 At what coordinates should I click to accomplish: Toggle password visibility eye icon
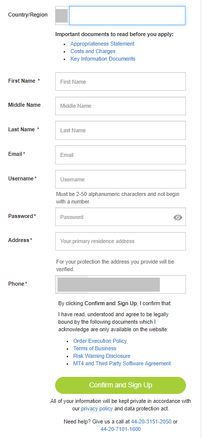[178, 217]
